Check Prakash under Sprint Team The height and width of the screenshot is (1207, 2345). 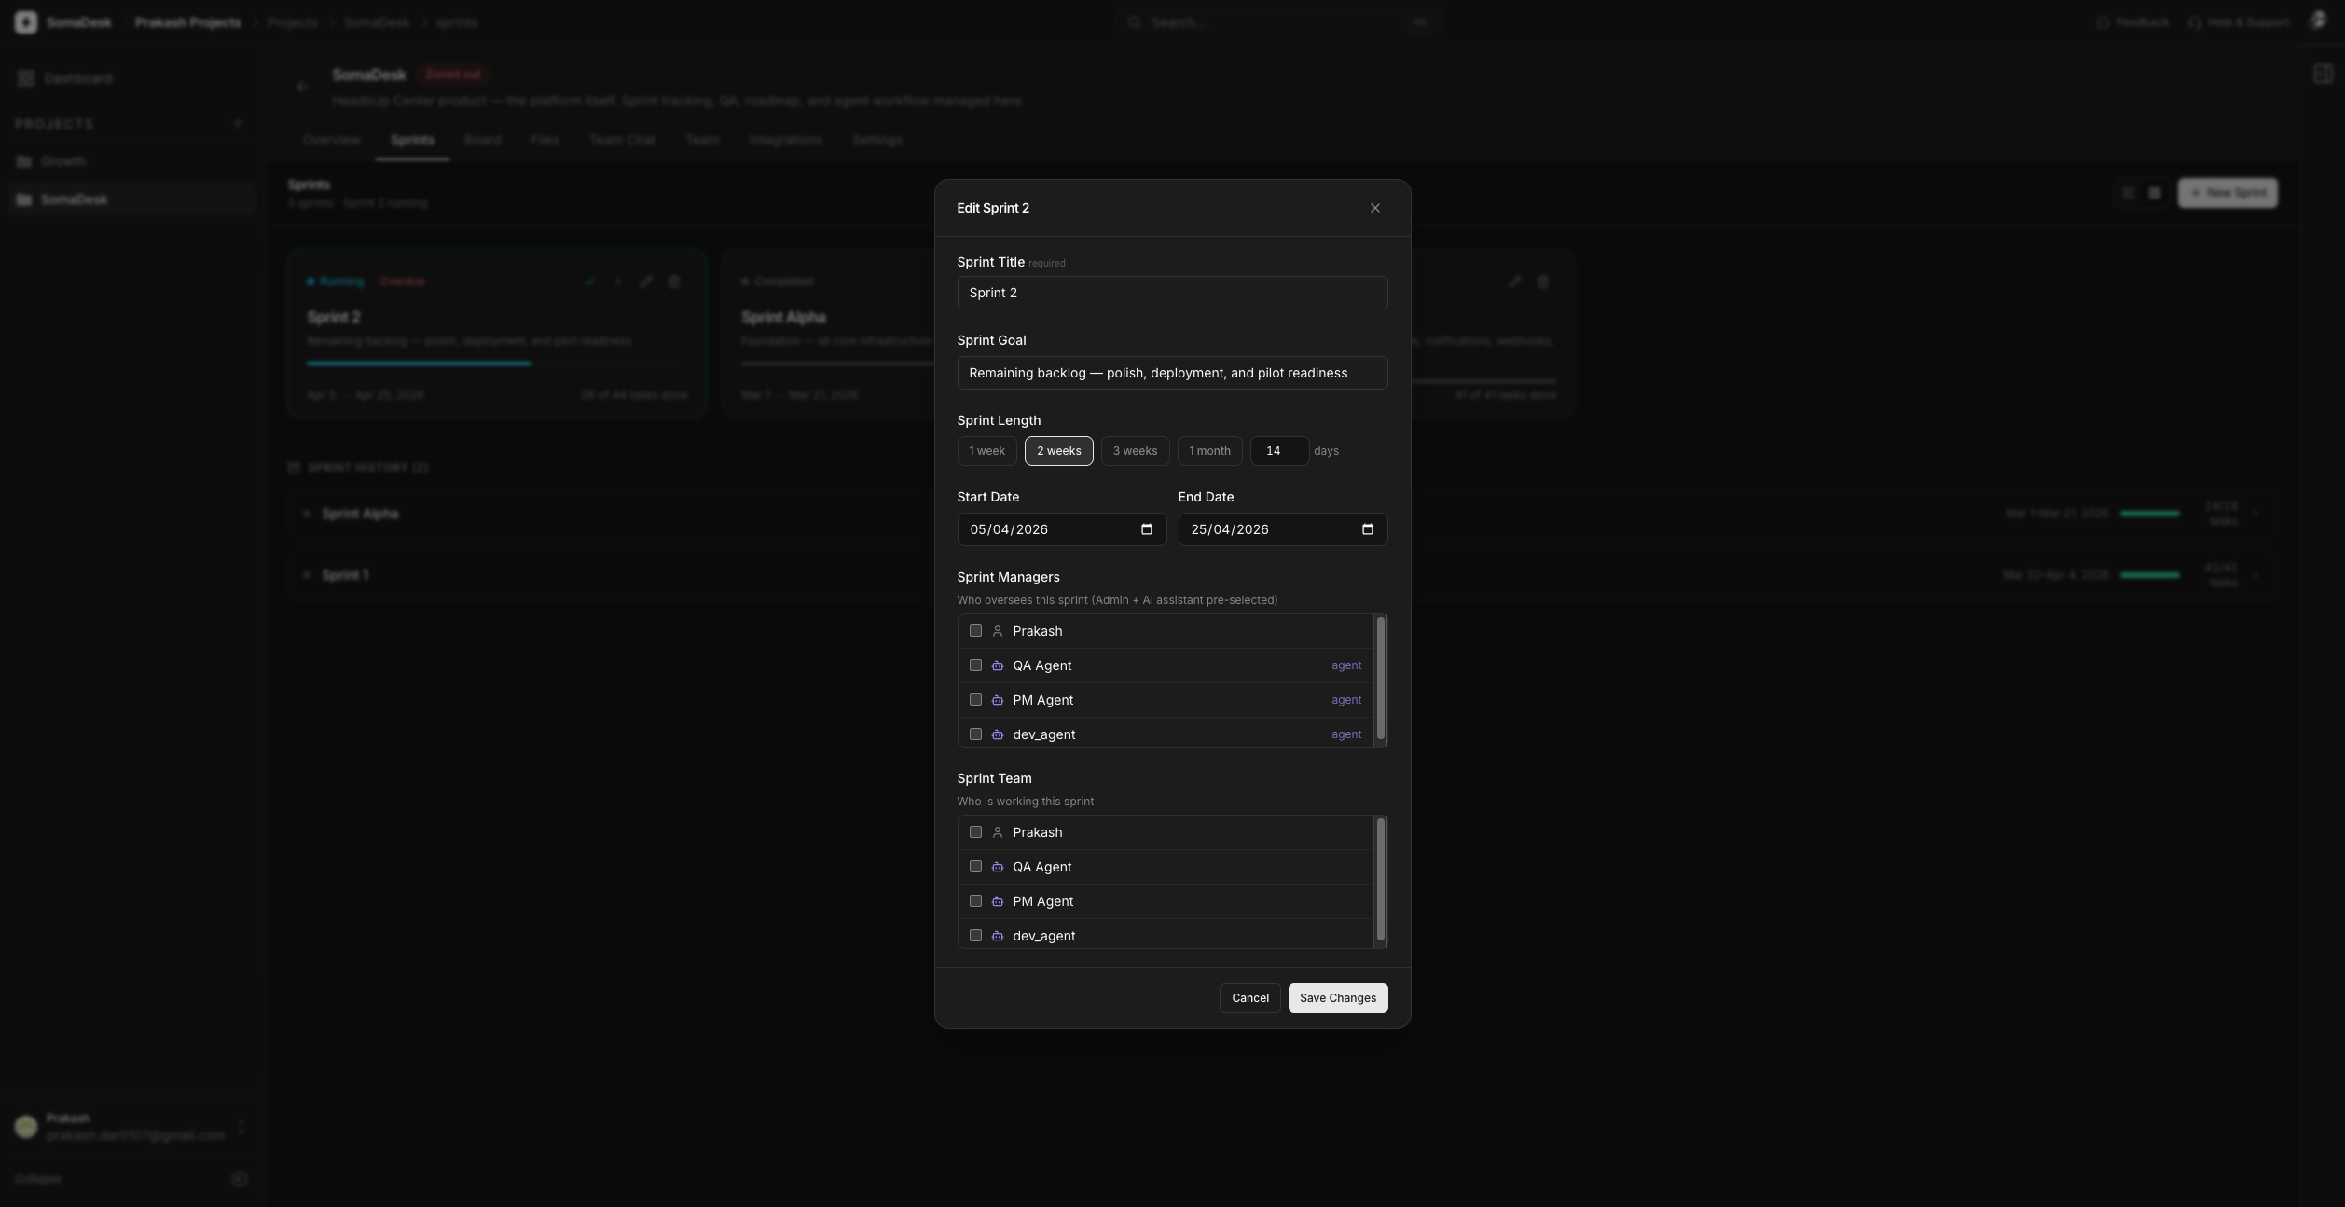(x=975, y=832)
